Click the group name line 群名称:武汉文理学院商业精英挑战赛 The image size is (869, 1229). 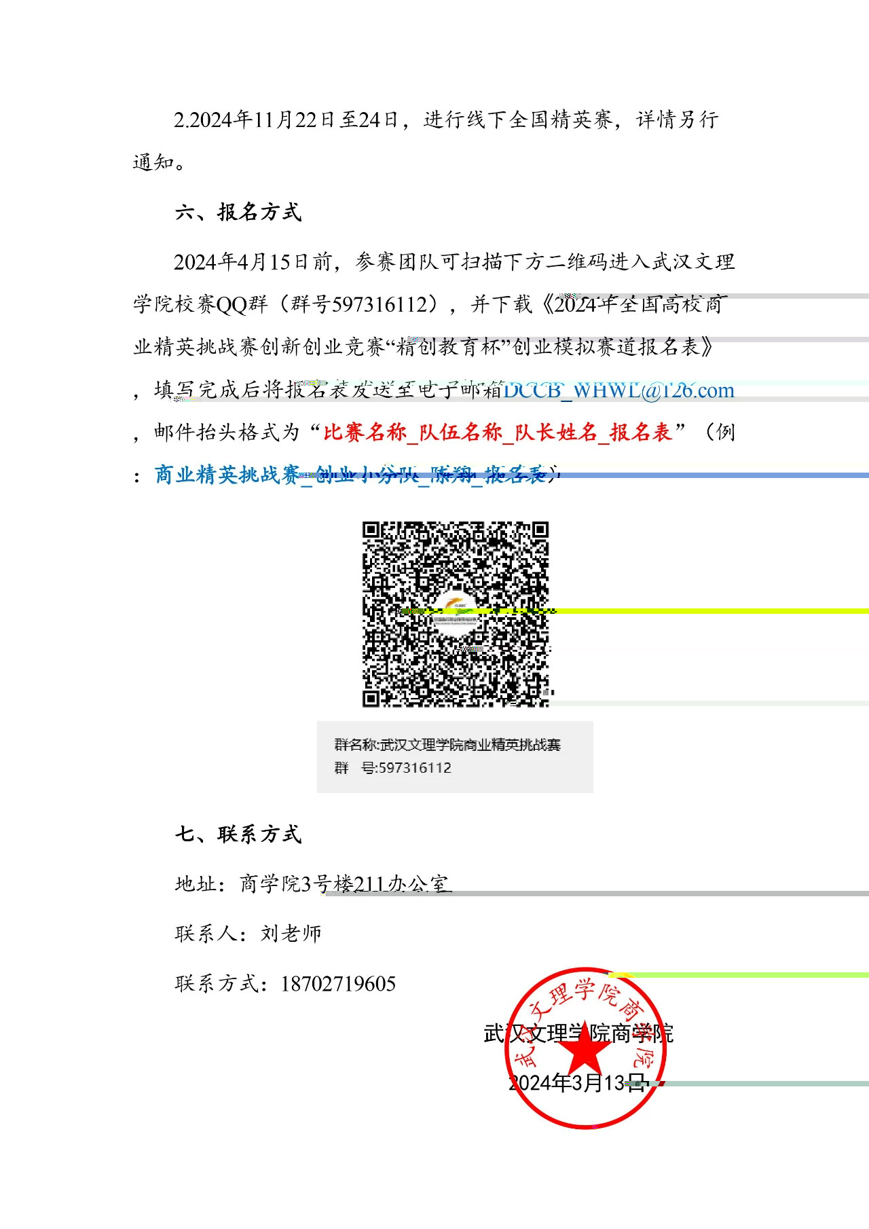coord(447,745)
